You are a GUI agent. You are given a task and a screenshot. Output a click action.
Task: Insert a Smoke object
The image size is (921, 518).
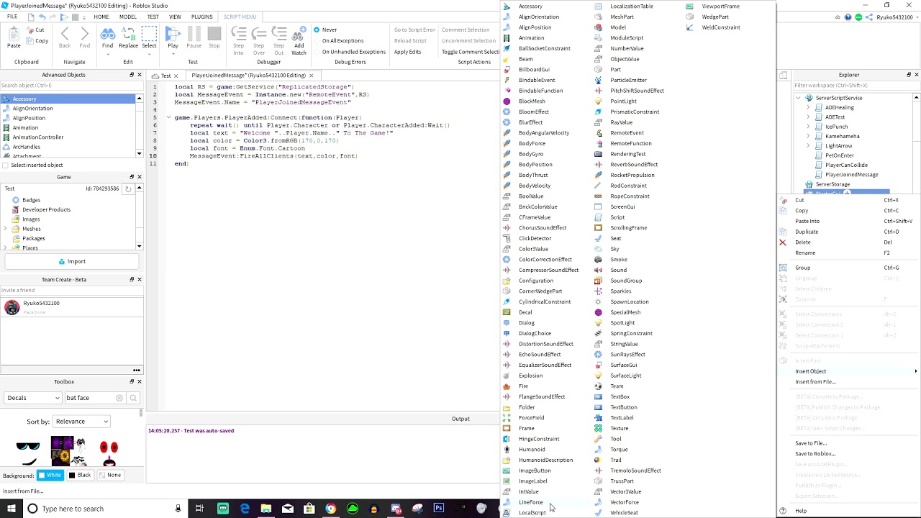pyautogui.click(x=619, y=260)
